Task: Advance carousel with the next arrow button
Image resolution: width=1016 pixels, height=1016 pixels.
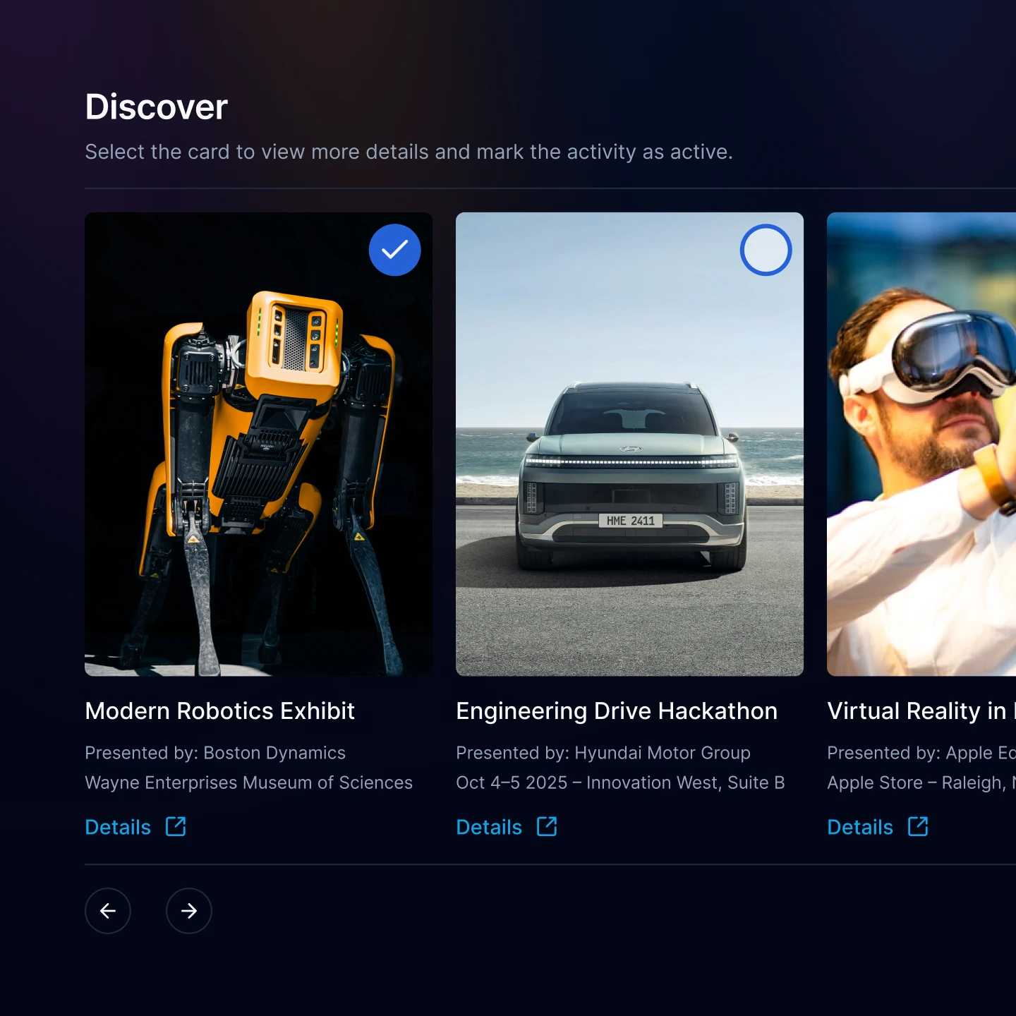Action: [189, 911]
